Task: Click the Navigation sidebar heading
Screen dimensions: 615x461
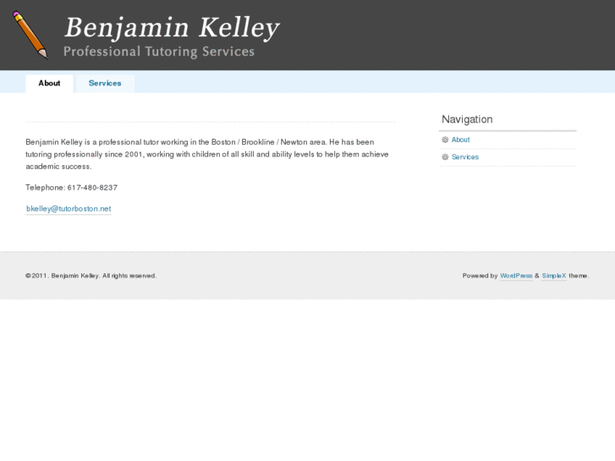Action: tap(467, 119)
